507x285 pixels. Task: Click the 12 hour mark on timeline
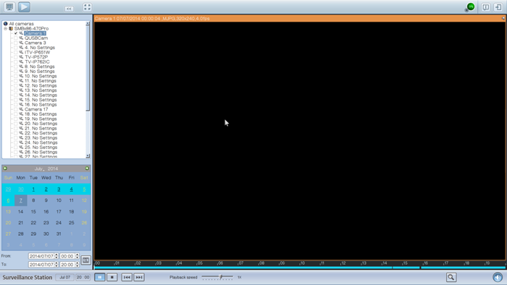343,263
